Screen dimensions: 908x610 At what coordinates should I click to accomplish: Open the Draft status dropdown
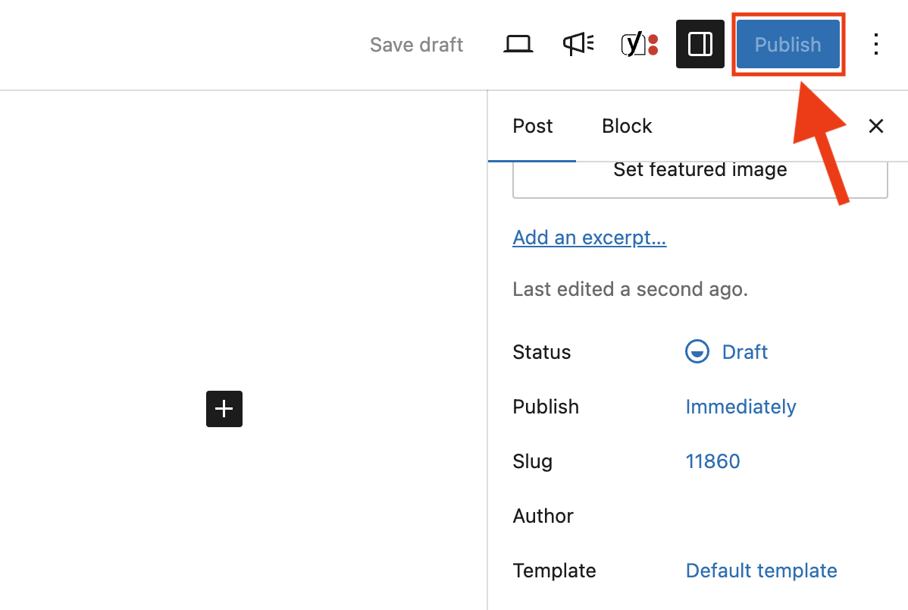744,352
